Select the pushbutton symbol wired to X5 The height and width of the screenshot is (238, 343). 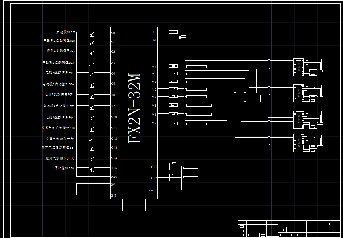[92, 85]
